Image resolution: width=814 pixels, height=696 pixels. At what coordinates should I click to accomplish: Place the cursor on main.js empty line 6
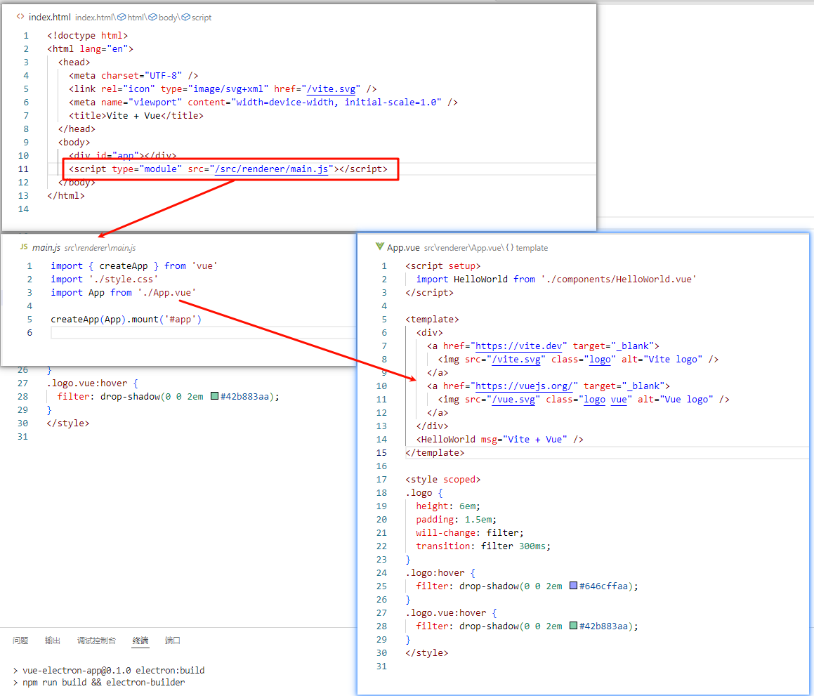(197, 333)
